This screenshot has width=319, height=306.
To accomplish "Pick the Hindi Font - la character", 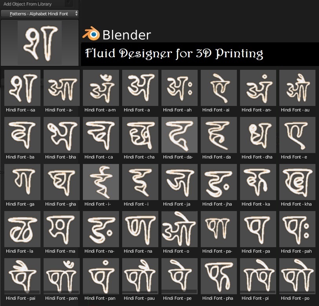I will [x=22, y=229].
